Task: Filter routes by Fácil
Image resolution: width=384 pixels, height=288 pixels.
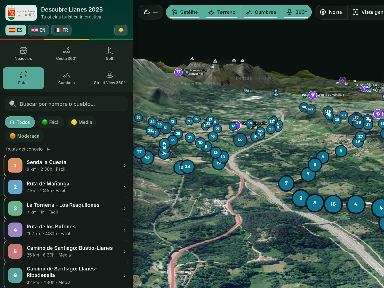Action: pos(51,122)
